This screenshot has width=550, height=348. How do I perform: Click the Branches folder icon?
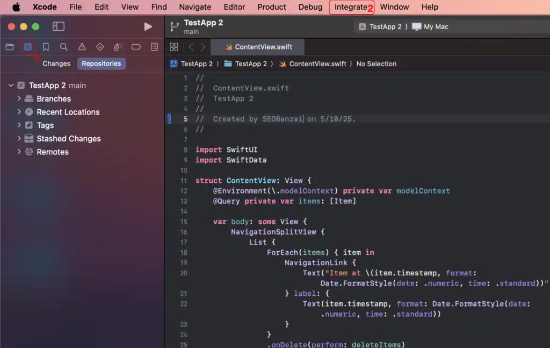point(29,98)
